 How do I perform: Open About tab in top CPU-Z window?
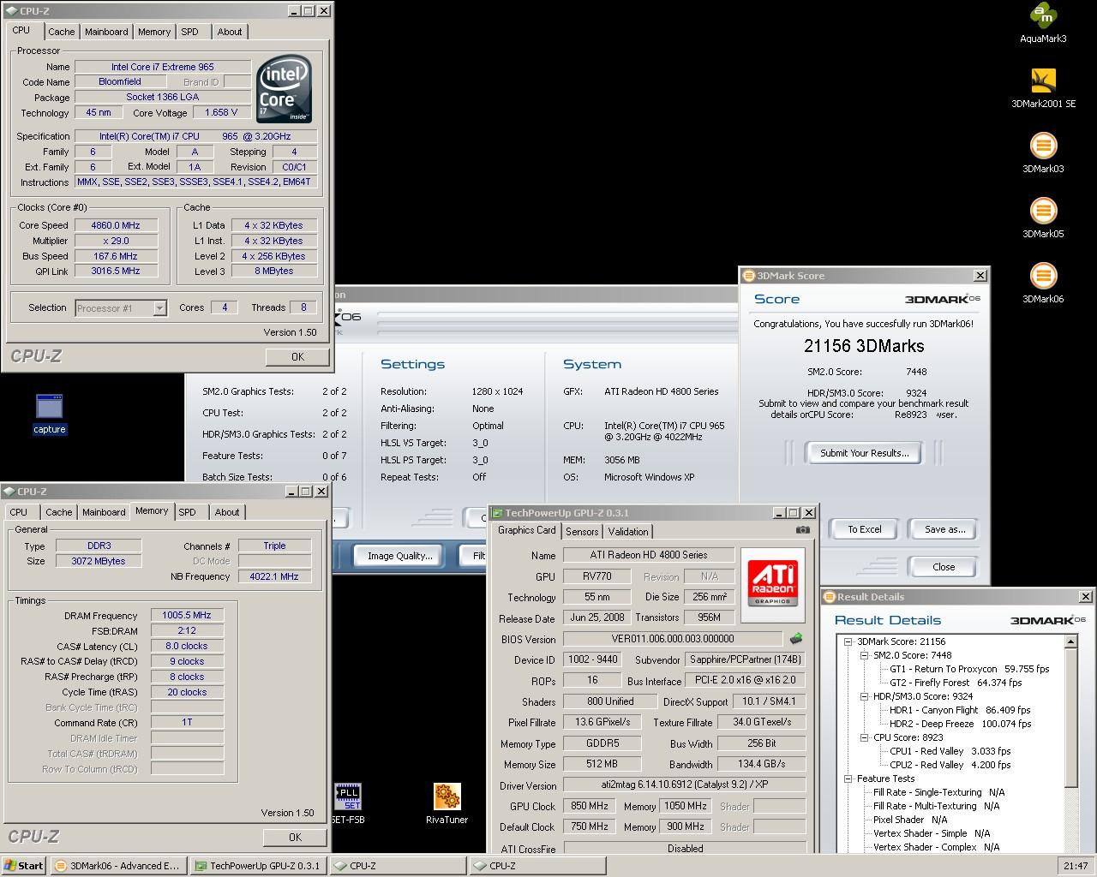click(x=229, y=32)
